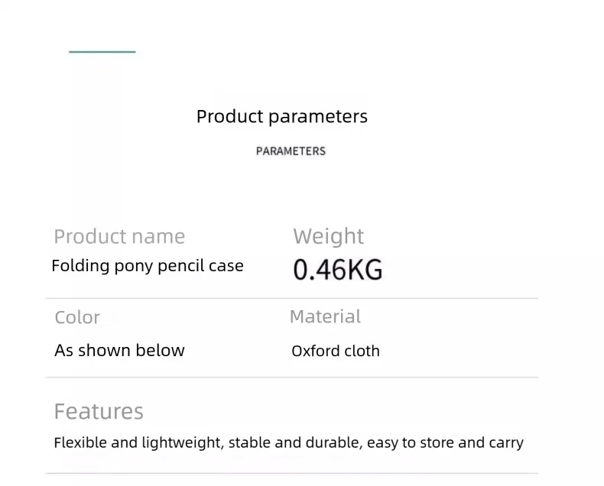Screen dimensions: 604x486
Task: Click the 'Color' label
Action: click(x=77, y=317)
